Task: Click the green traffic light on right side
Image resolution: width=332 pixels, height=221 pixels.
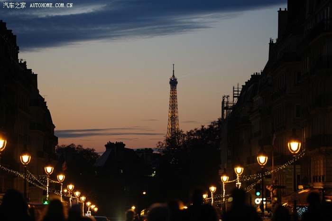Action: point(258,193)
